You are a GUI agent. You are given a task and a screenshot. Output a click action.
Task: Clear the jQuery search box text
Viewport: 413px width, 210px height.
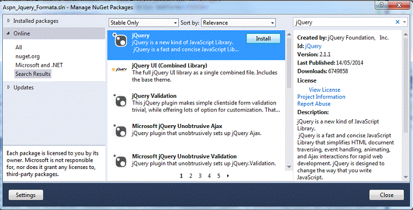coord(398,22)
